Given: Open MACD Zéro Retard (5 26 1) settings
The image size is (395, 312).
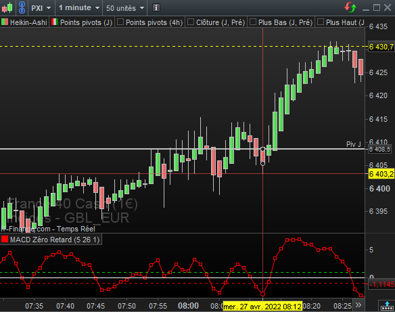Looking at the screenshot, I should click(x=55, y=240).
